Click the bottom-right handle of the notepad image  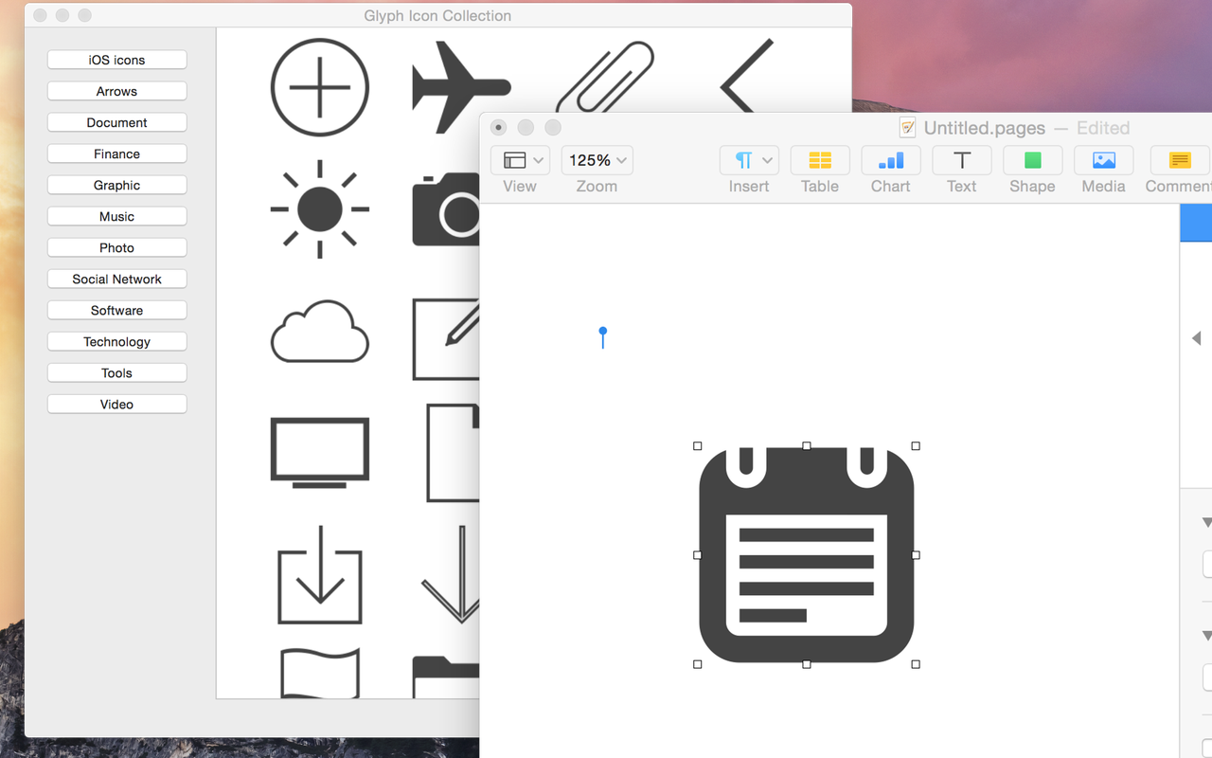pyautogui.click(x=916, y=664)
